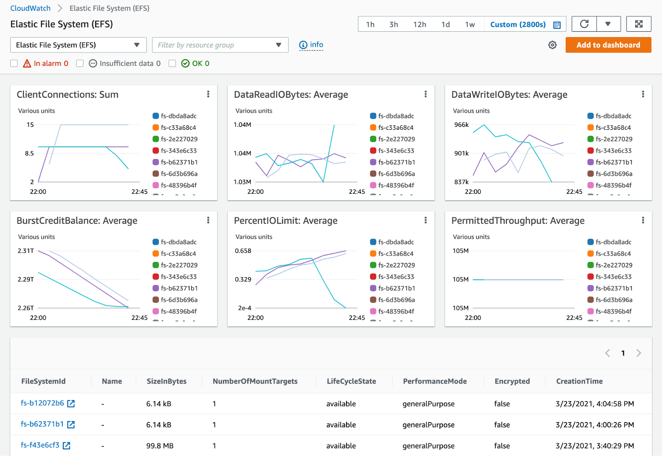Image resolution: width=662 pixels, height=456 pixels.
Task: Expand the refresh interval dropdown arrow
Action: tap(608, 24)
